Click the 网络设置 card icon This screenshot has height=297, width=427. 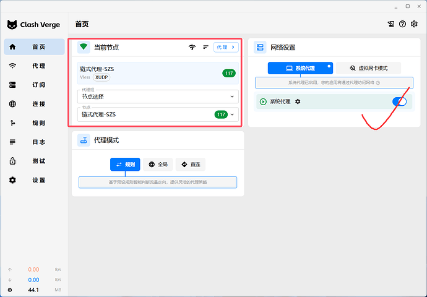pyautogui.click(x=260, y=48)
